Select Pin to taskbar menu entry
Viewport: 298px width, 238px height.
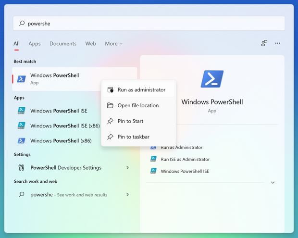139,137
